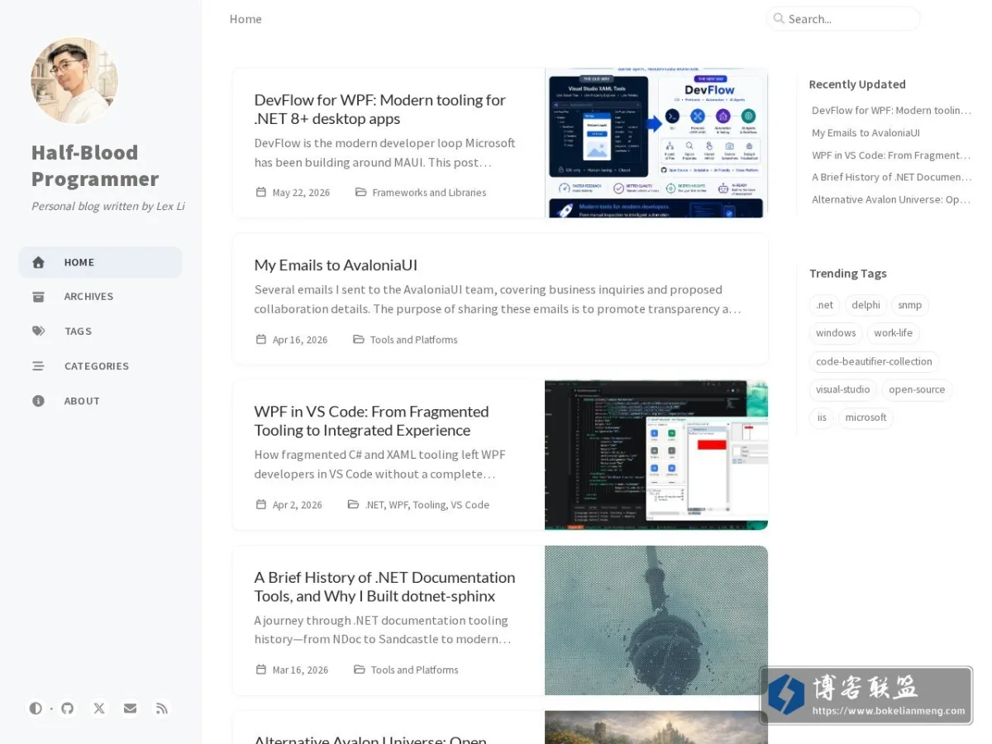The width and height of the screenshot is (992, 744).
Task: Click the 'May 22, 2026' post date
Action: coord(301,193)
